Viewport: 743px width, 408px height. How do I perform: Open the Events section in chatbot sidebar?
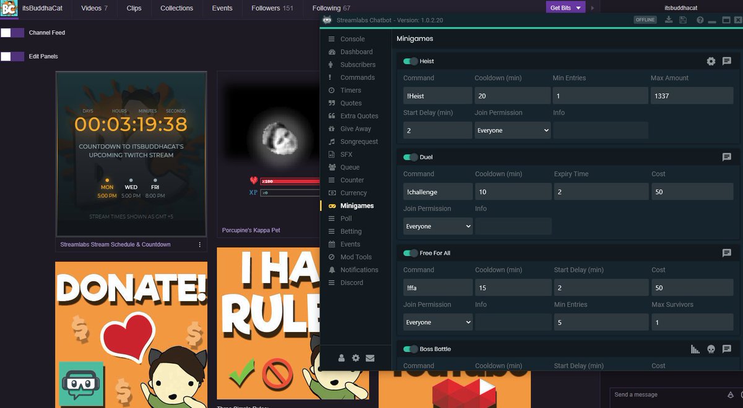(x=350, y=244)
